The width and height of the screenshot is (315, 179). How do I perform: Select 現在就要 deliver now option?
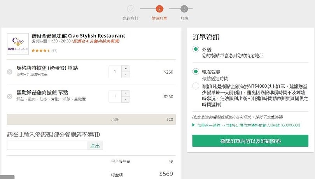(196, 72)
